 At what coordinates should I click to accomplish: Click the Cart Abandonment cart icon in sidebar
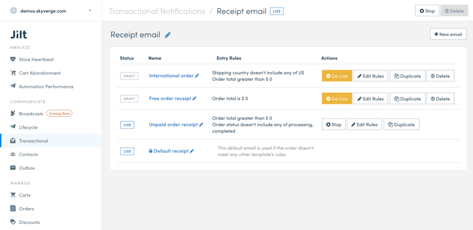tap(13, 73)
